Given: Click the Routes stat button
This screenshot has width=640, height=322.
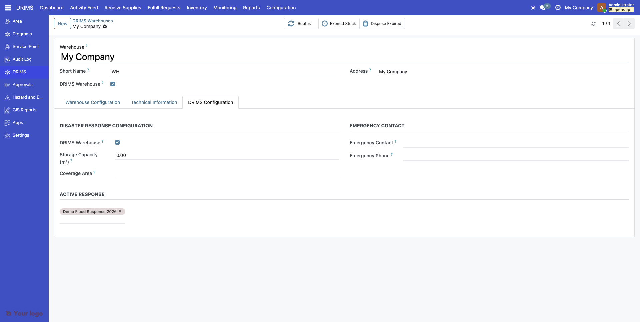Looking at the screenshot, I should click(301, 24).
